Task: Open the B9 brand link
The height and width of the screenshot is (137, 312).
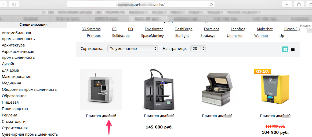Action: pyautogui.click(x=114, y=29)
